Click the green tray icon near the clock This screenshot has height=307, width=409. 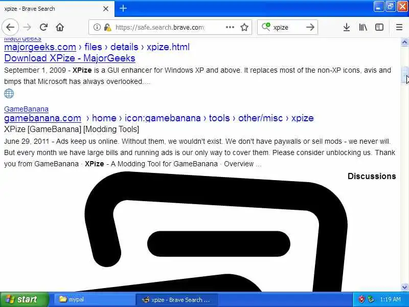tap(371, 299)
